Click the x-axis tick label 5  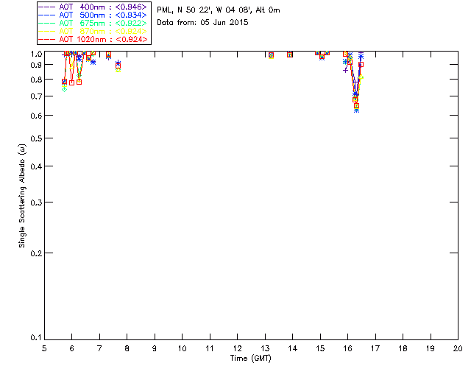click(x=44, y=348)
